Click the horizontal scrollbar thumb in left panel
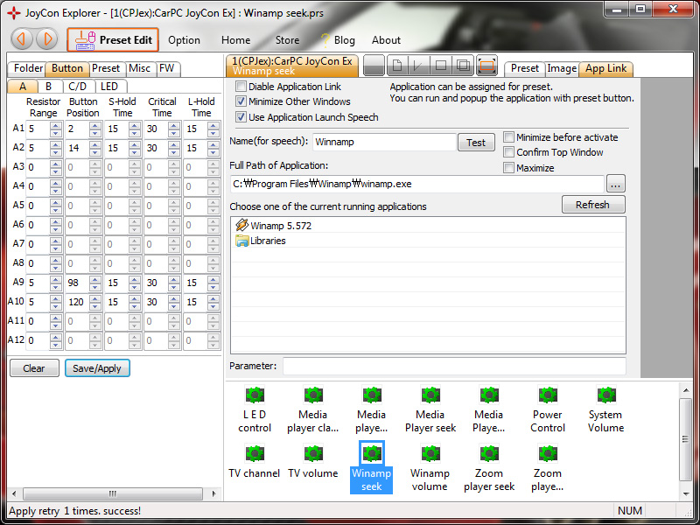Screen dimensions: 700x525 tap(113, 493)
